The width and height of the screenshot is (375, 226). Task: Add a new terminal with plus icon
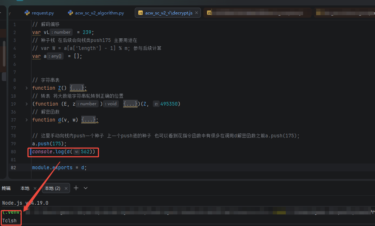pos(76,188)
